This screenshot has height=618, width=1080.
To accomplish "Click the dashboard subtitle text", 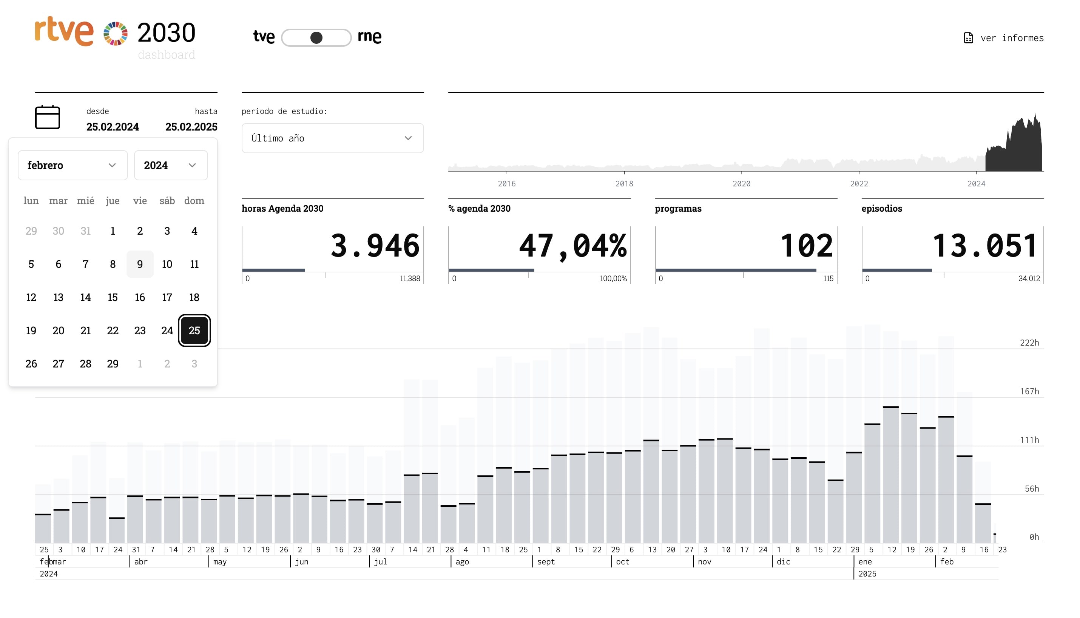I will coord(167,55).
